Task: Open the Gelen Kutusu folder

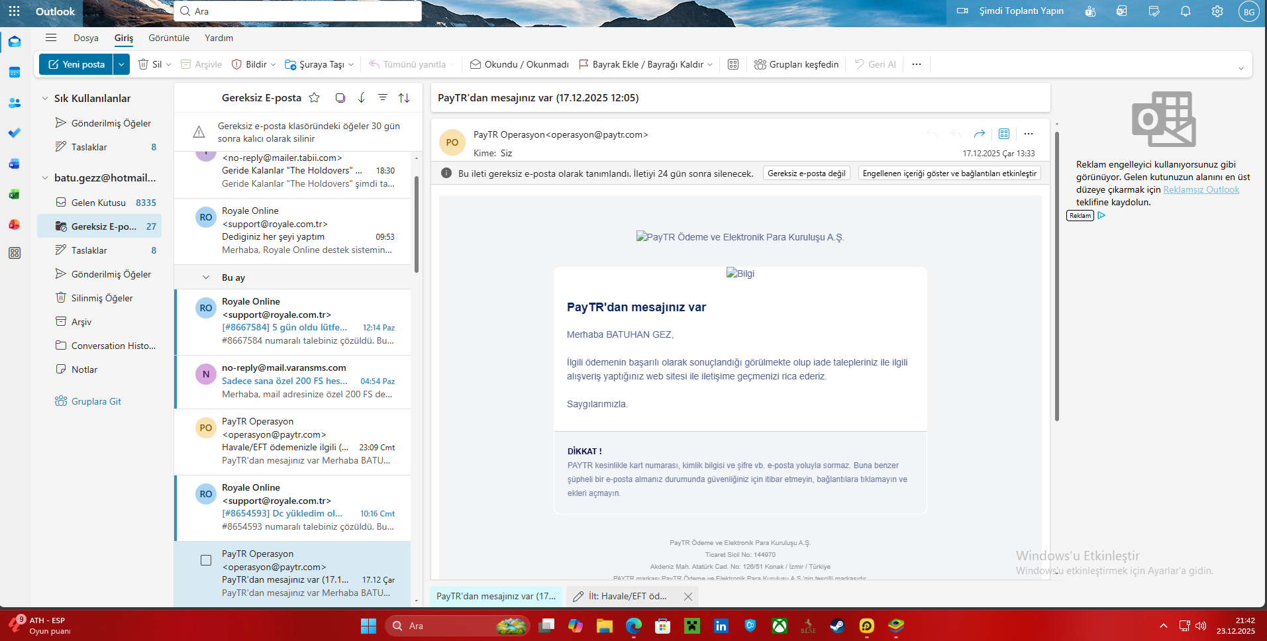Action: pyautogui.click(x=99, y=203)
